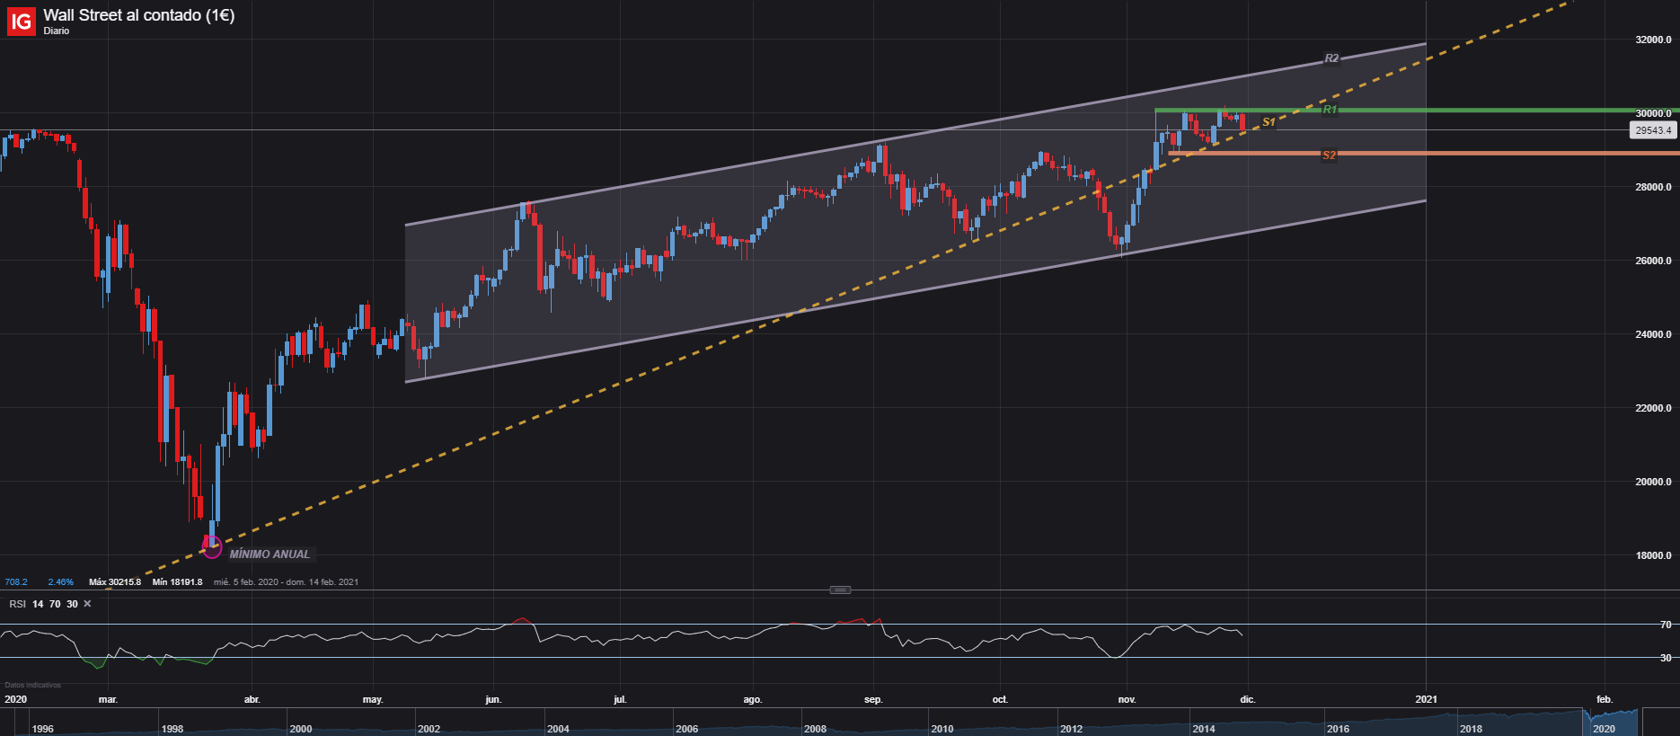Open the RSI indicator label

[17, 604]
